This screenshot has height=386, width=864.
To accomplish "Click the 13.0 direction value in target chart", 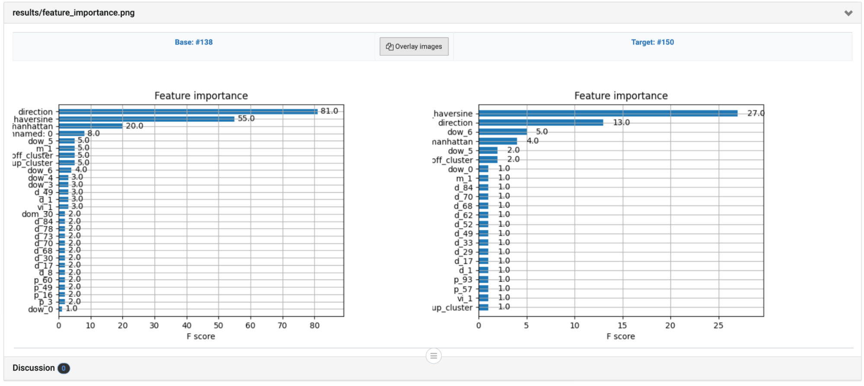I will click(x=621, y=122).
